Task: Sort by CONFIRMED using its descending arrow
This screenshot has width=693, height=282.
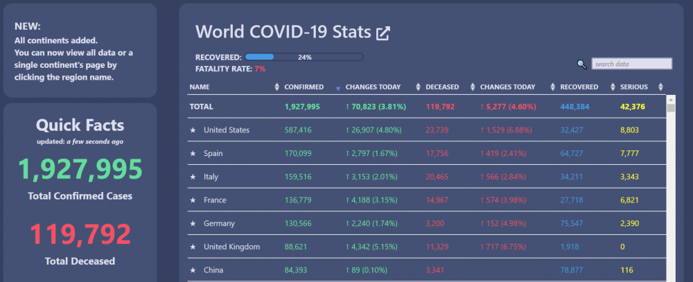Action: pos(338,89)
